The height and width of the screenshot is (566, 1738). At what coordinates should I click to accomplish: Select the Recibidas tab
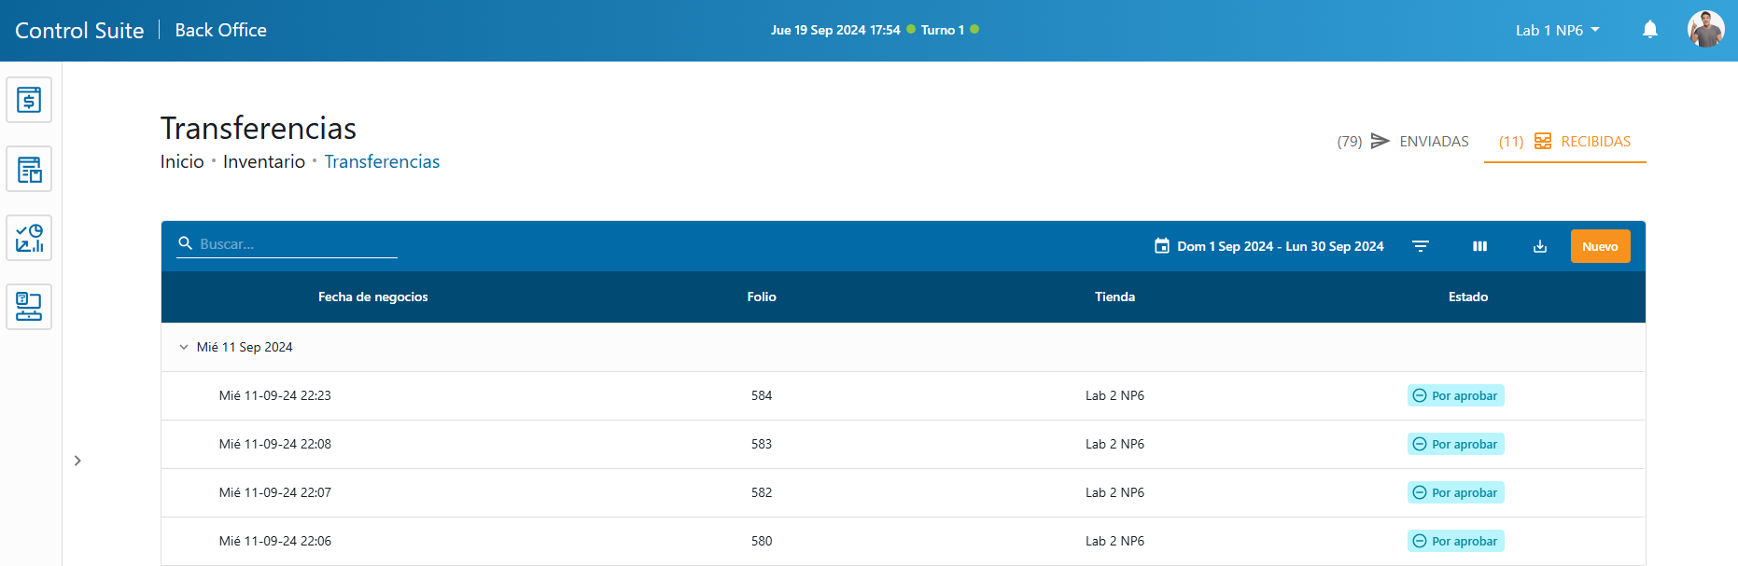[x=1565, y=142]
